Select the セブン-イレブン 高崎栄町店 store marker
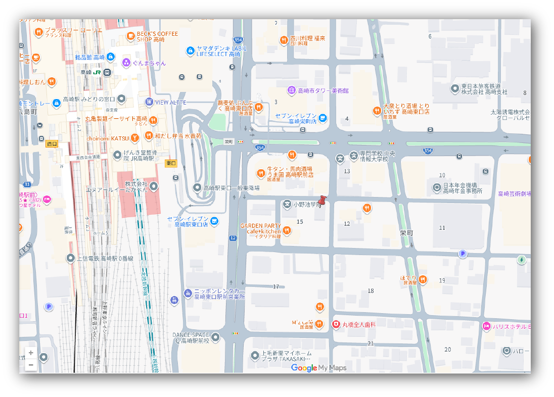Image resolution: width=554 pixels, height=397 pixels. pyautogui.click(x=322, y=118)
